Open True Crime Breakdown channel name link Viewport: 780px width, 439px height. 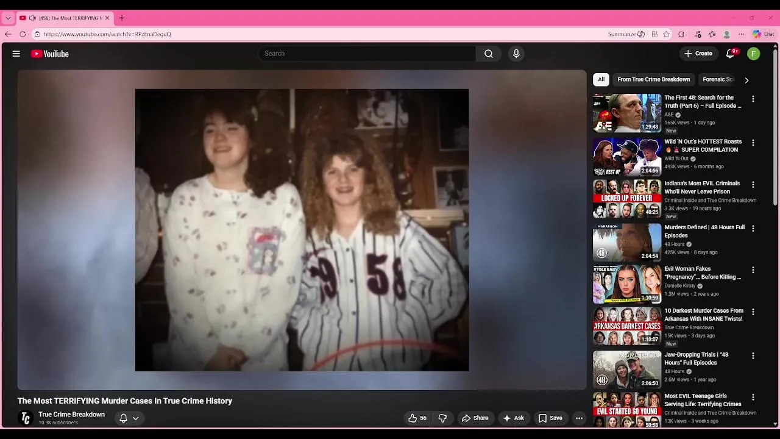coord(71,415)
